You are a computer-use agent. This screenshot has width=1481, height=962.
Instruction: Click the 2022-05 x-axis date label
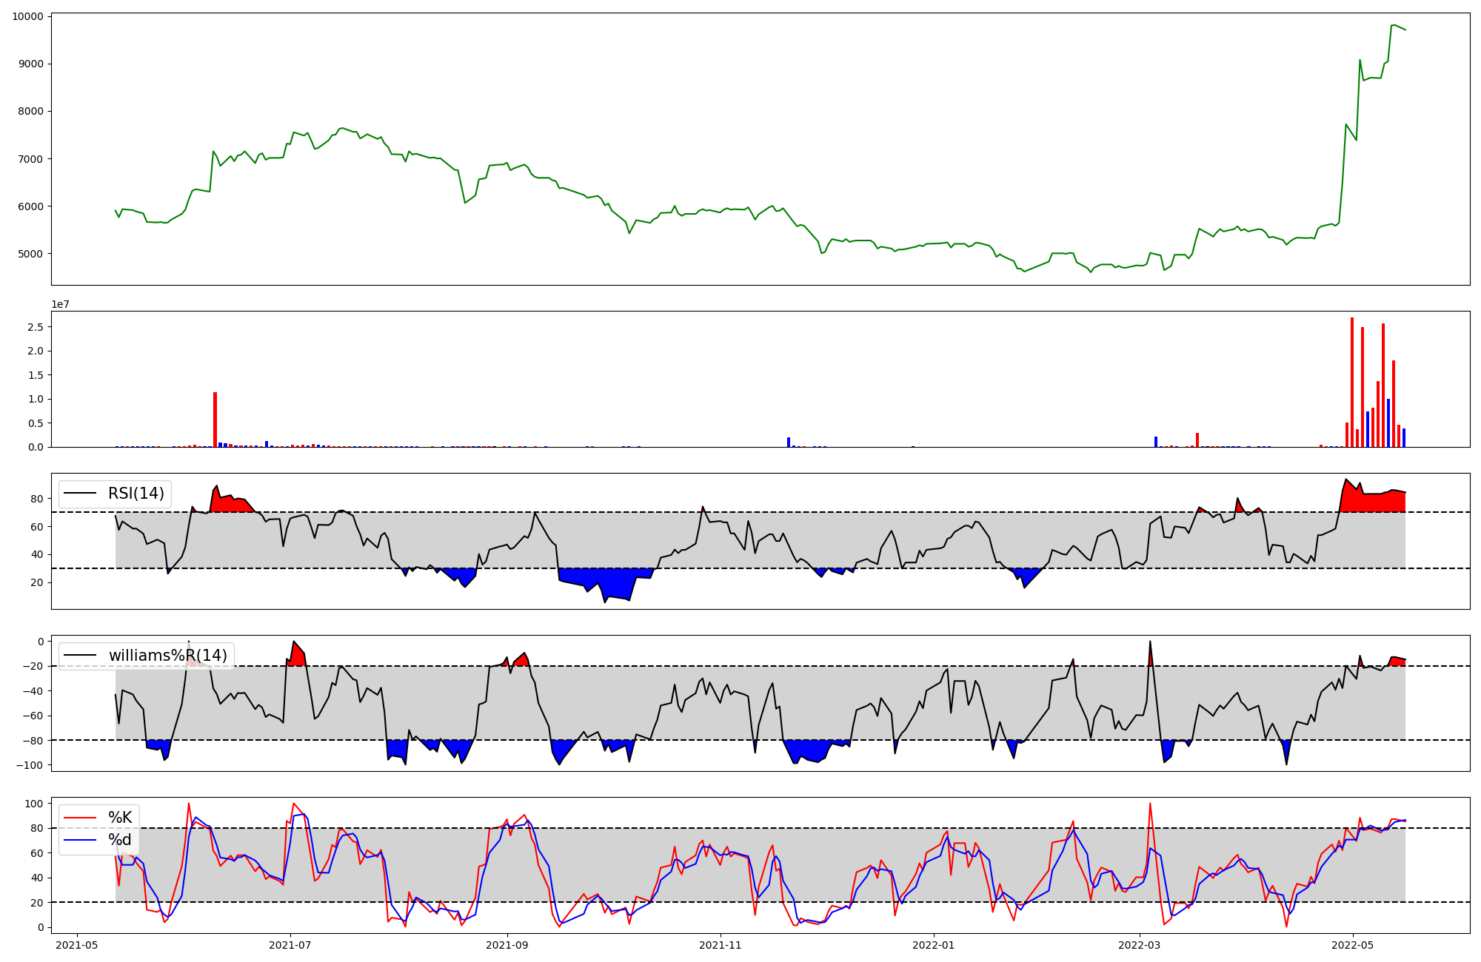coord(1353,945)
